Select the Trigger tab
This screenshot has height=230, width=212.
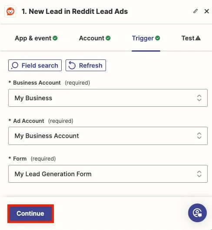pos(146,38)
